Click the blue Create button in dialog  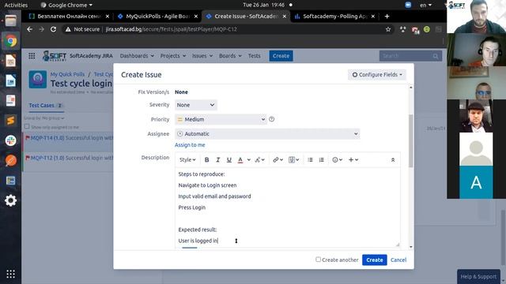pyautogui.click(x=374, y=260)
